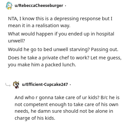This screenshot has width=133, height=130.
Task: Click the line "you make him a packed lunch."
Action: (x=42, y=65)
